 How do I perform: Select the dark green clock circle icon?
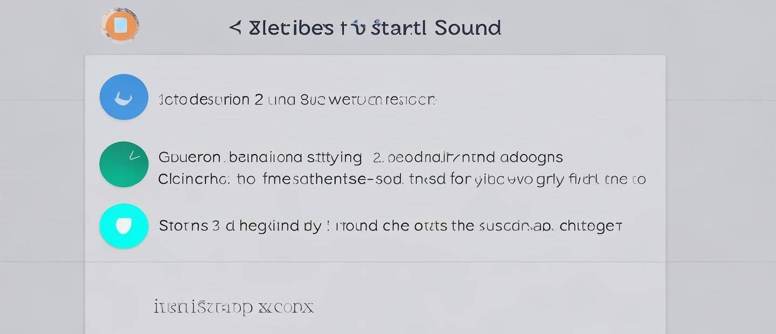(124, 164)
